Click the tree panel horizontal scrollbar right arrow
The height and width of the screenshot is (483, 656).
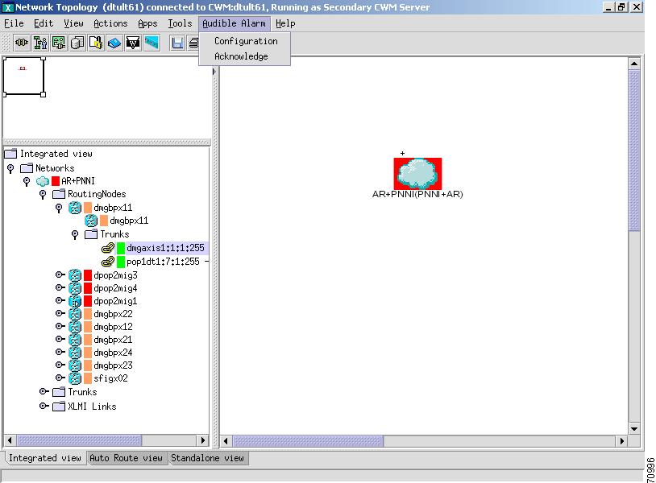click(202, 440)
